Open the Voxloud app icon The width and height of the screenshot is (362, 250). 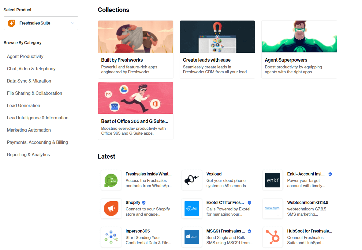192,180
